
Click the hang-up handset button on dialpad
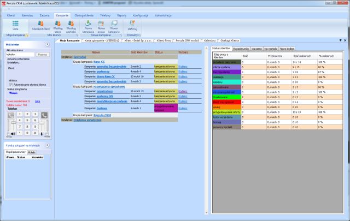[44, 115]
